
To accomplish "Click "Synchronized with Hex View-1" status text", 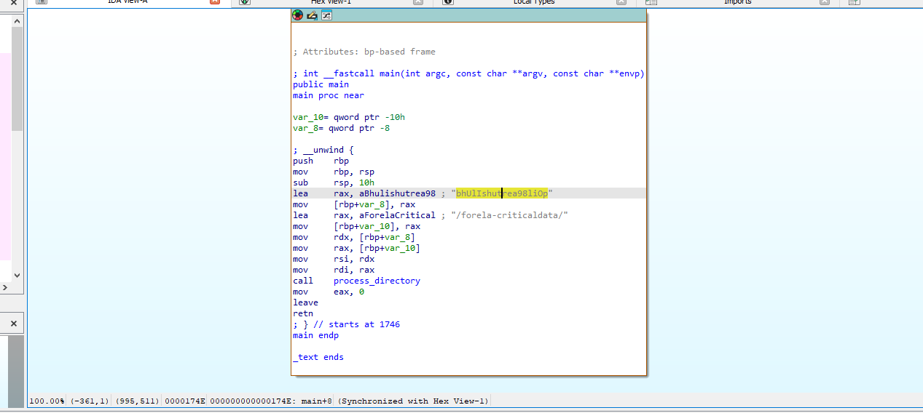I will (x=414, y=401).
